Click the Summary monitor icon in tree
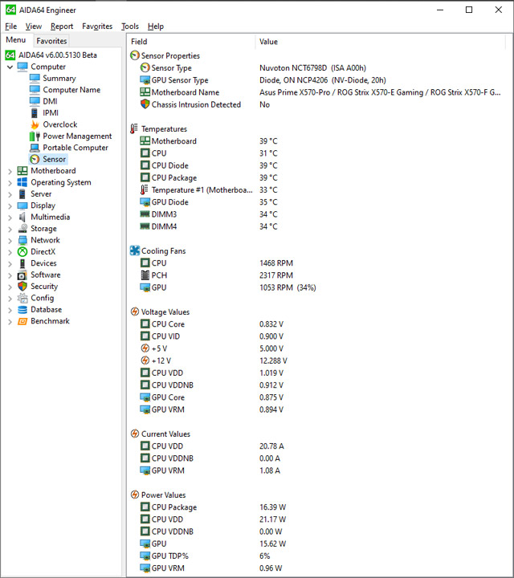Viewport: 514px width, 578px height. point(35,78)
